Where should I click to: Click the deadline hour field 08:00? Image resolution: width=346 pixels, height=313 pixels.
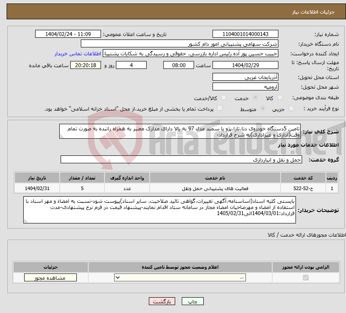[x=179, y=65]
